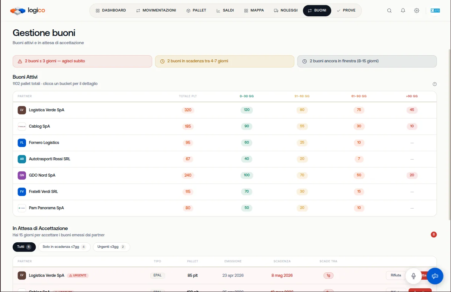Expand GDO Nord SpA >90 GG bucket
Screen dimensions: 451x292
click(x=412, y=175)
